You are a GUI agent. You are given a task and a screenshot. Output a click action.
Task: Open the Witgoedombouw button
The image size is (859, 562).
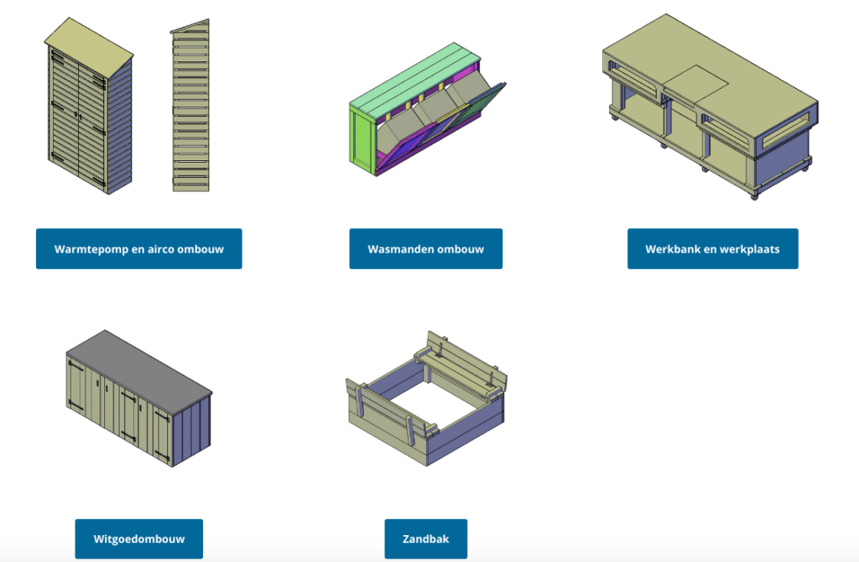pos(138,539)
